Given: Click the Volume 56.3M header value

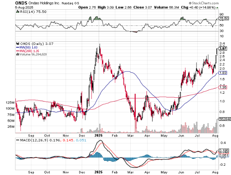Looking at the screenshot, I should pyautogui.click(x=166, y=7).
